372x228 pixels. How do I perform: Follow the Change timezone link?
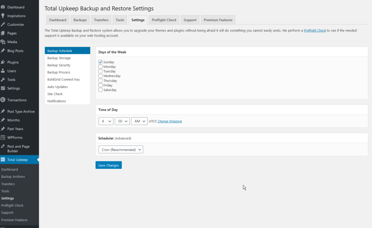[170, 121]
